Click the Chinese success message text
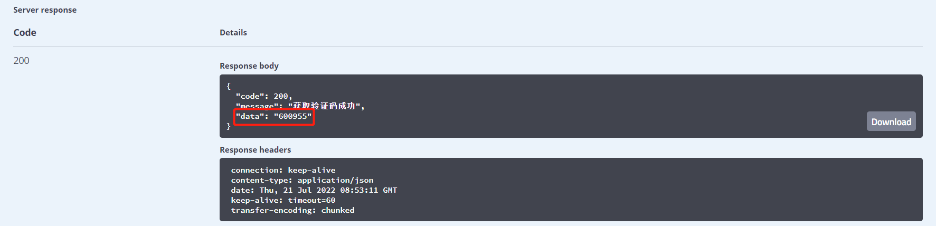Screen dimensions: 936x226 click(x=324, y=106)
